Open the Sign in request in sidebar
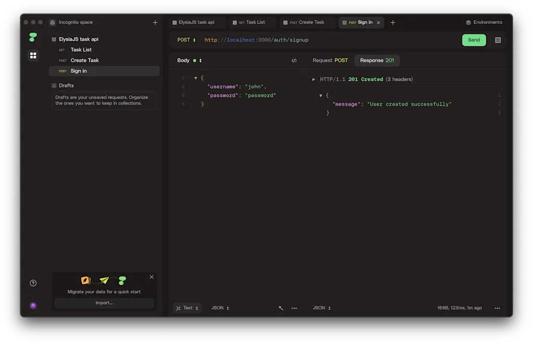The image size is (533, 344). 104,71
